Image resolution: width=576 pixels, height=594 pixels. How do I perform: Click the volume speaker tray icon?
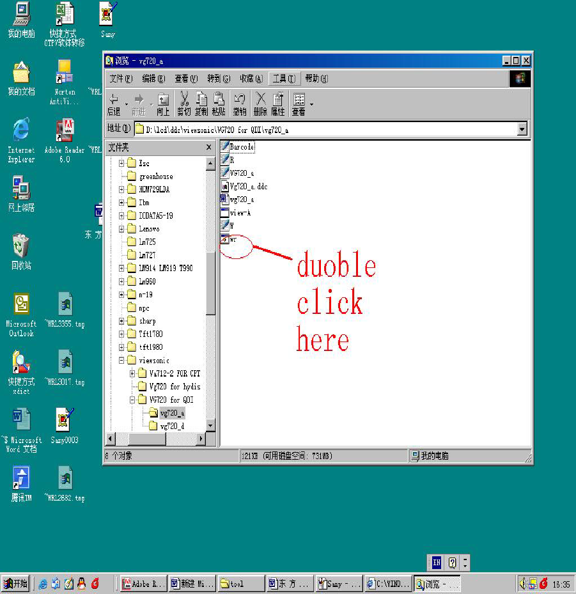[522, 584]
